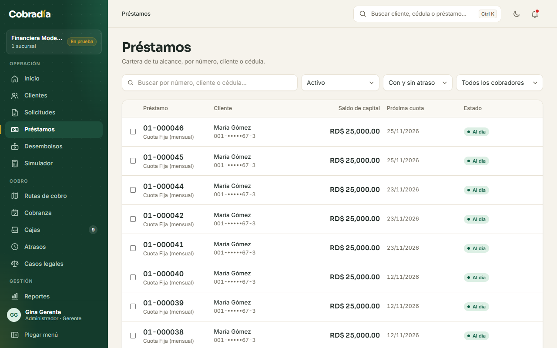Click the Saldo de capital column header

(359, 108)
